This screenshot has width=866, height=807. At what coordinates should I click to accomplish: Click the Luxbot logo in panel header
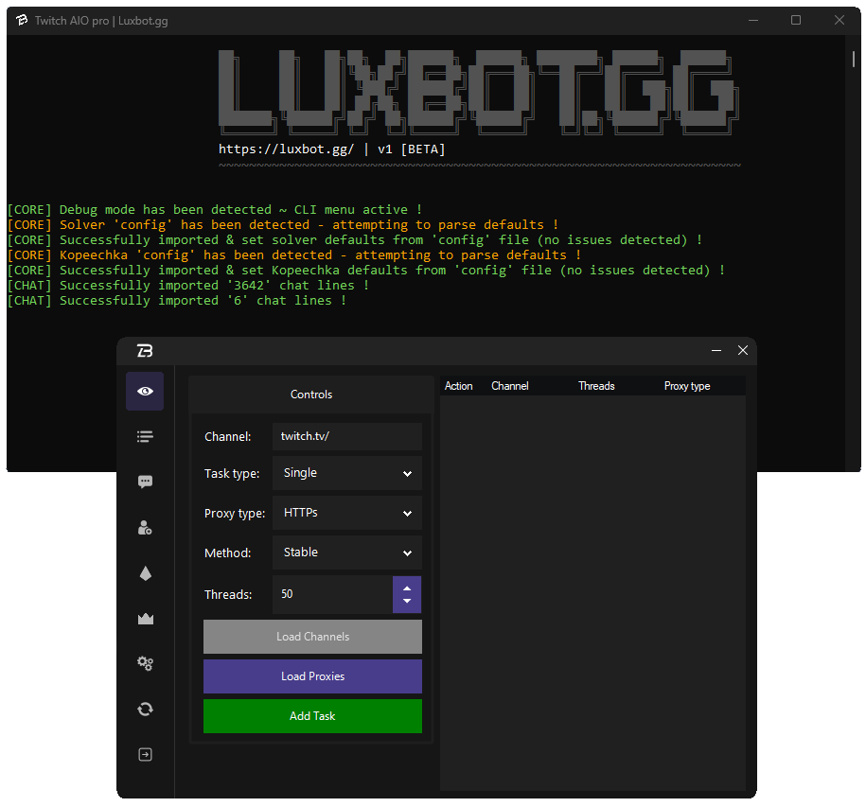pos(145,350)
